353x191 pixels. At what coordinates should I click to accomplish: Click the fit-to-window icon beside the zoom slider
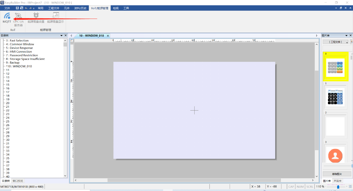click(350, 187)
